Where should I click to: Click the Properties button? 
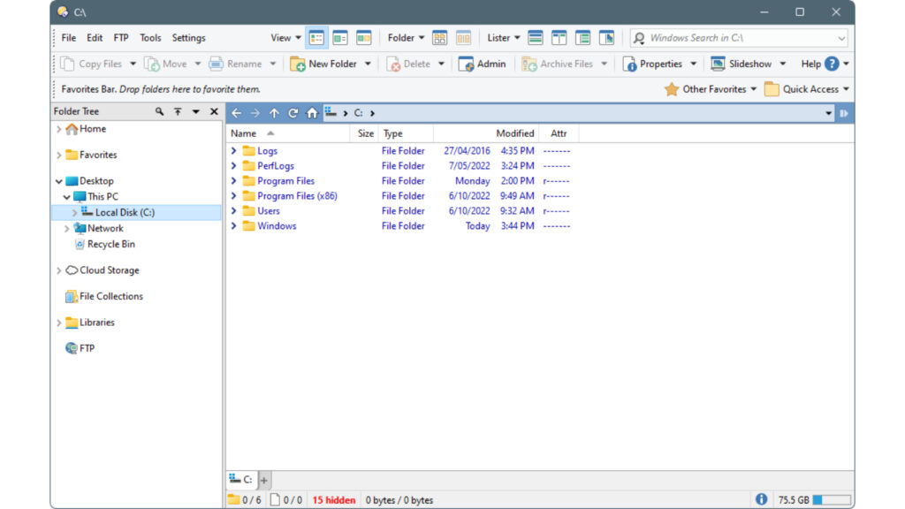click(x=653, y=64)
